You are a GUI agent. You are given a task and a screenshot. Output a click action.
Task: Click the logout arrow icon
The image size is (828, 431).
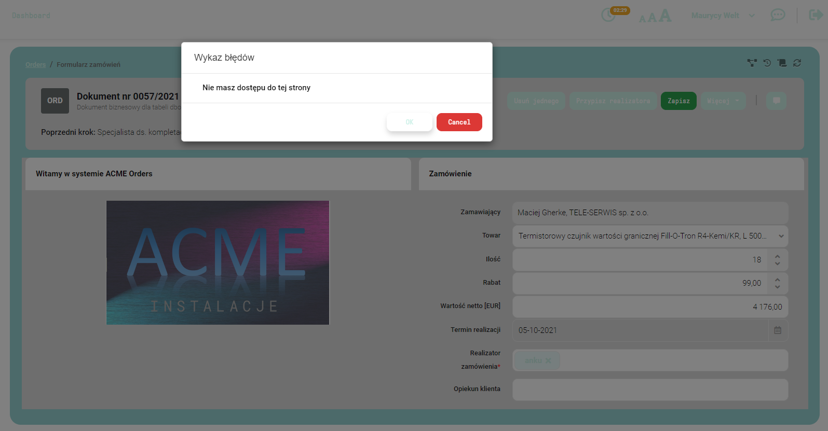pyautogui.click(x=816, y=15)
